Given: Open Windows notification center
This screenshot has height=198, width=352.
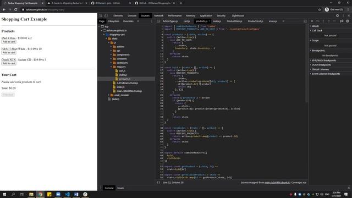Looking at the screenshot, I should click(346, 194).
